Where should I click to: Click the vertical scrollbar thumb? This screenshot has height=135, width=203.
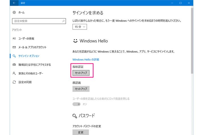pyautogui.click(x=192, y=41)
